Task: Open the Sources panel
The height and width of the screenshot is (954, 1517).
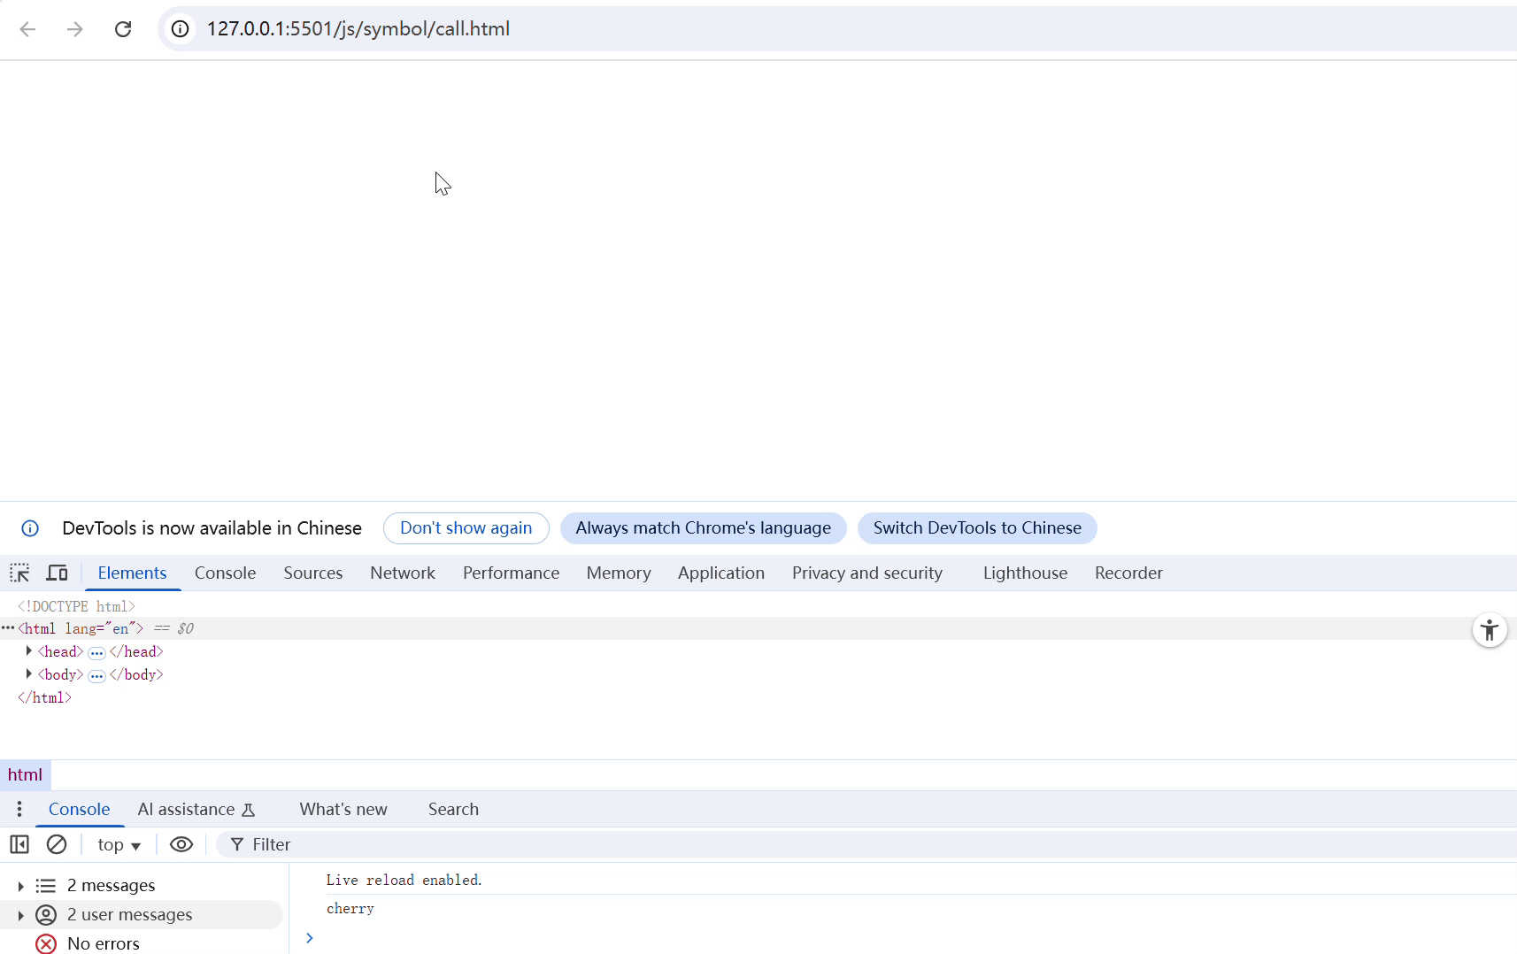Action: 313,573
